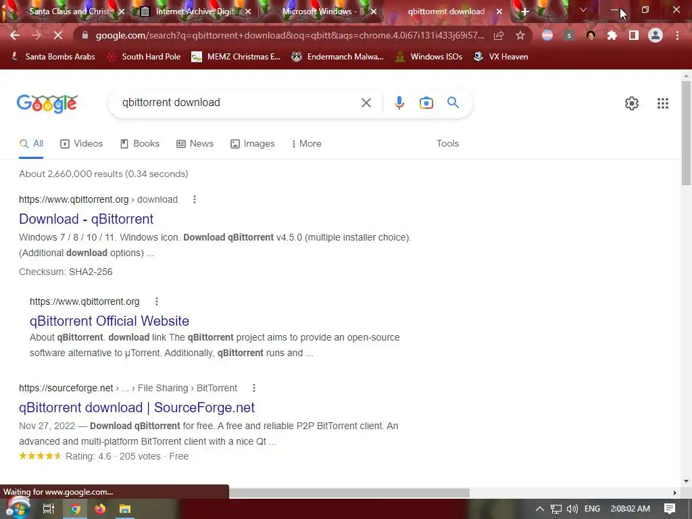Open VX Heaven bookmark
Screen dimensions: 692x519
[501, 57]
